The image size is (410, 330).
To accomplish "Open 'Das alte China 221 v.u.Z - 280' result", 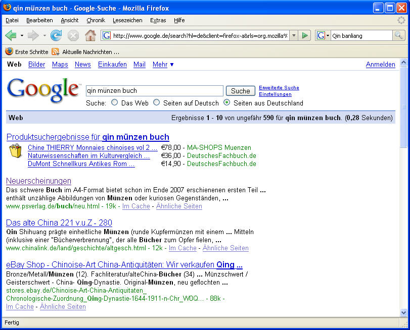I will pos(59,223).
